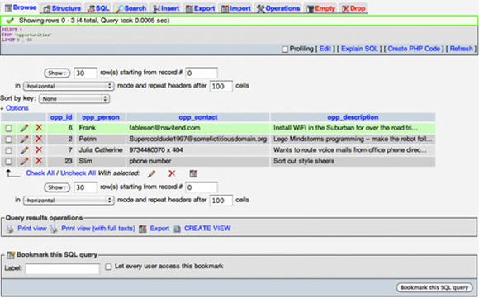
Task: Click the Export link in query results operations
Action: pos(159,229)
